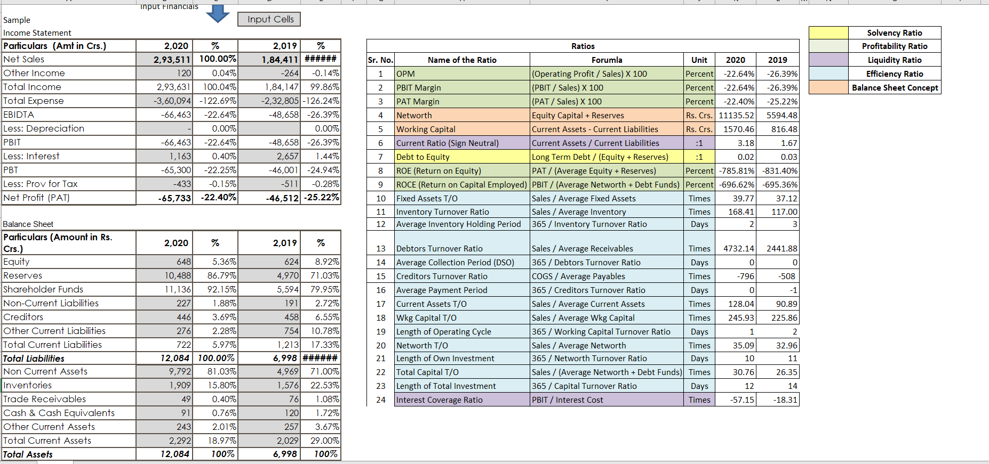The height and width of the screenshot is (464, 989).
Task: Click the Less: Prov for Tax label
Action: click(x=69, y=184)
